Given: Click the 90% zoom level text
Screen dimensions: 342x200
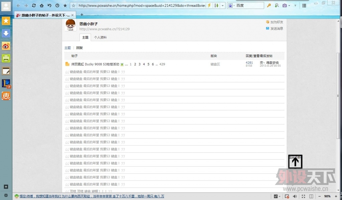Looking at the screenshot, I should 327,196.
